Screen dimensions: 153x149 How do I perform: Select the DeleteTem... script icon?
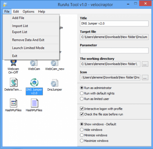[13, 83]
